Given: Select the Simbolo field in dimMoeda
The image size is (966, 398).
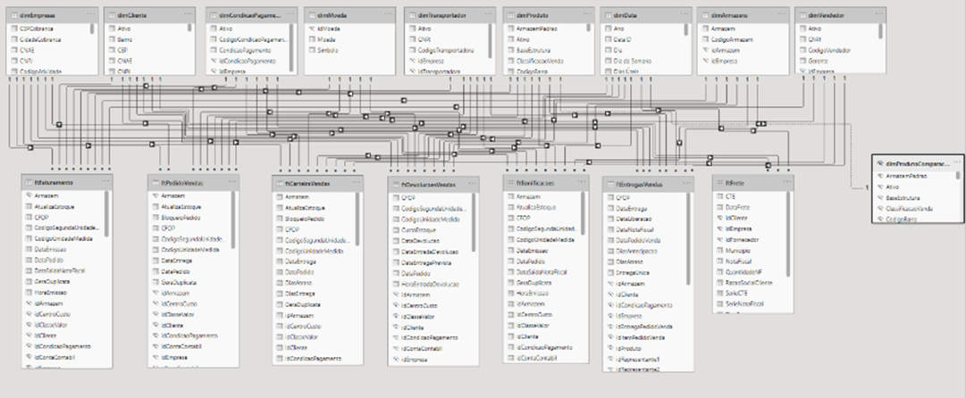Looking at the screenshot, I should tap(328, 52).
